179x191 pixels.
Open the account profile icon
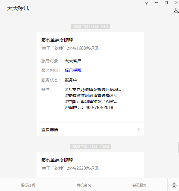coord(176,10)
